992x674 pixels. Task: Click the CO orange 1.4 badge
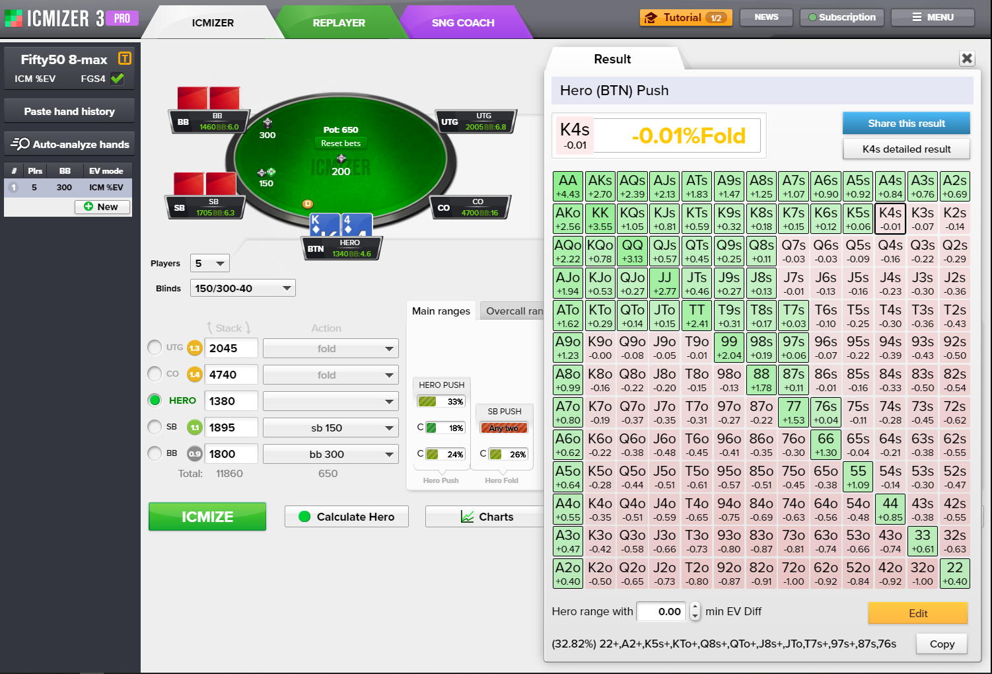(194, 375)
